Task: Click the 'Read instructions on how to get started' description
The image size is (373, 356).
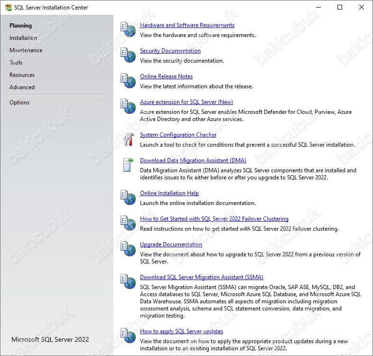Action: (239, 229)
